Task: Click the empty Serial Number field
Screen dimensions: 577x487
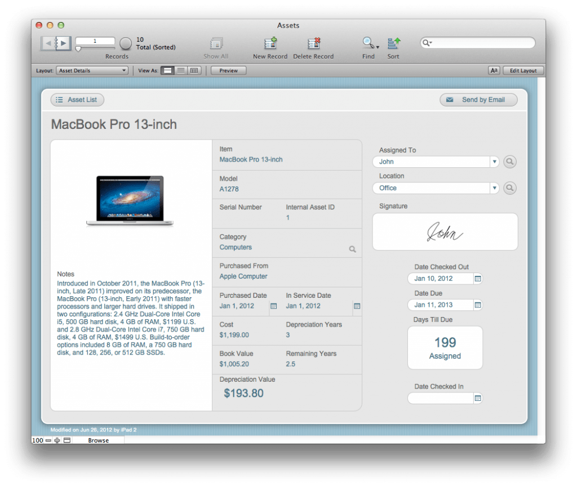Action: coord(248,218)
